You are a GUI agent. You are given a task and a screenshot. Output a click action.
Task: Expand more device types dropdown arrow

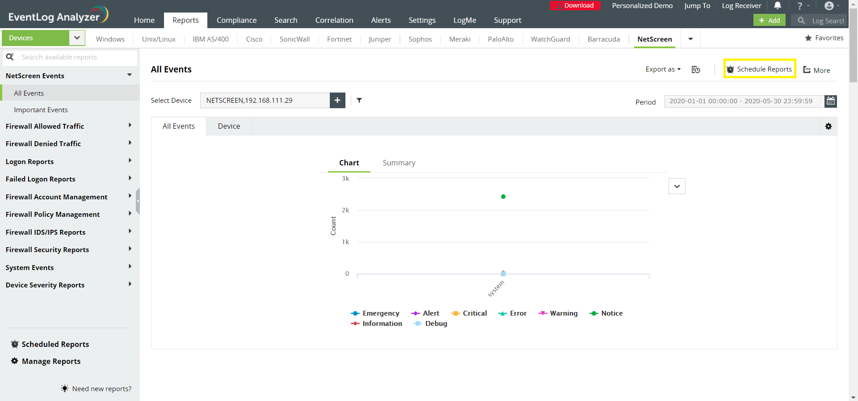pyautogui.click(x=690, y=39)
